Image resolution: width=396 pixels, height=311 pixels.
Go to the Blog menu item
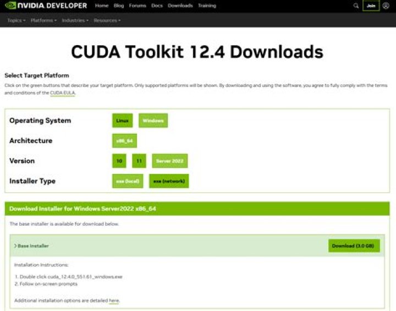pos(119,6)
